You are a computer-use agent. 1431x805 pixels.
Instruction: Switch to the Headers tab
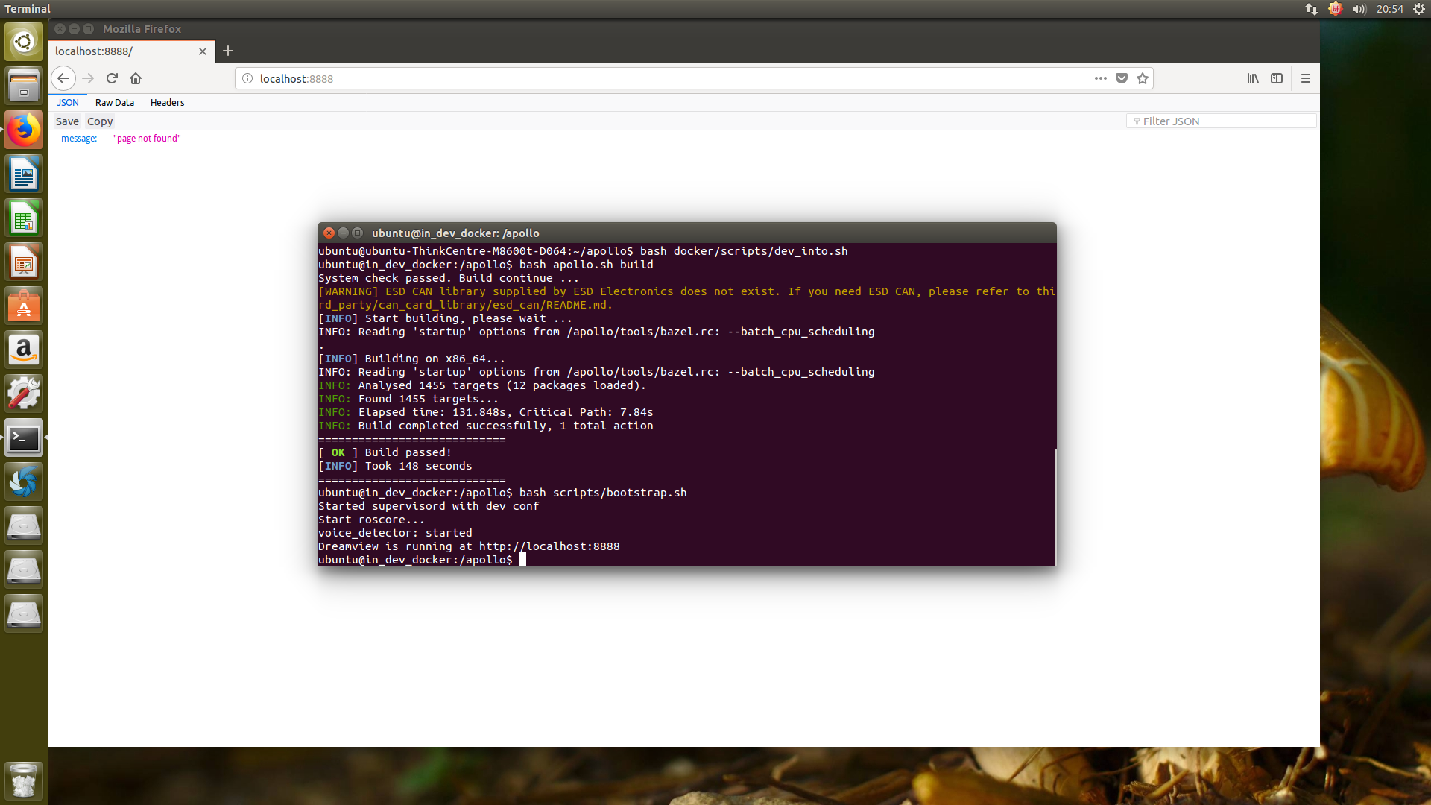coord(167,103)
